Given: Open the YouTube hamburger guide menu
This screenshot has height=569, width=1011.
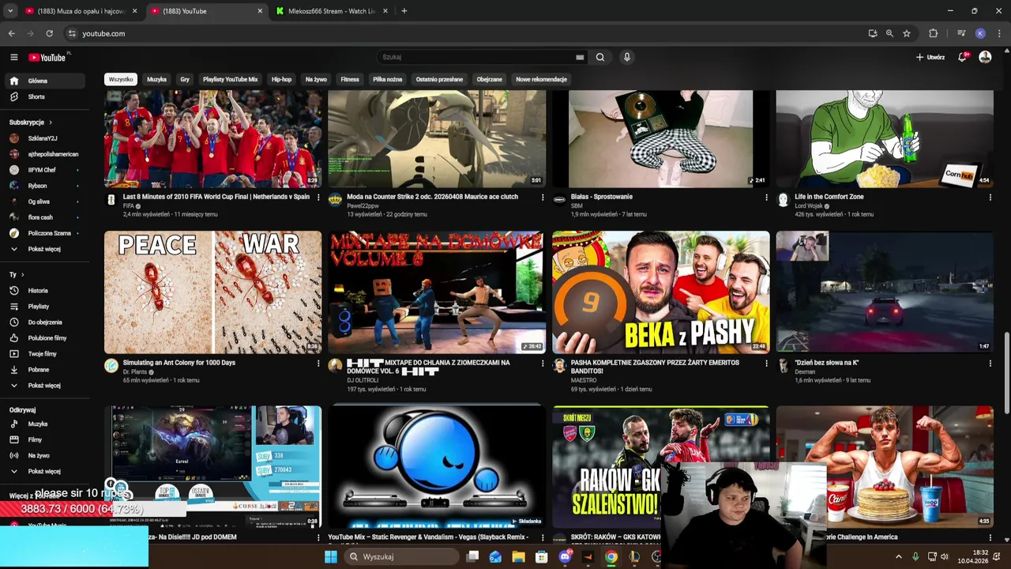Looking at the screenshot, I should coord(13,57).
